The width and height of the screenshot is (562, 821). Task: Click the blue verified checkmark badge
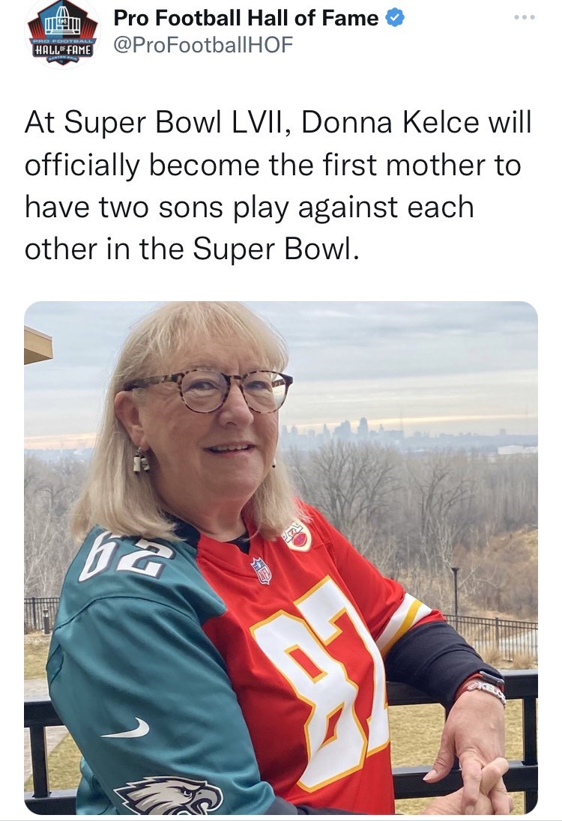[395, 19]
